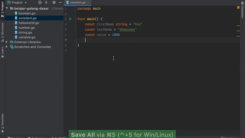This screenshot has width=245, height=138.
Task: Collapse the belajar-golang-dasar folder
Action: 7,8
